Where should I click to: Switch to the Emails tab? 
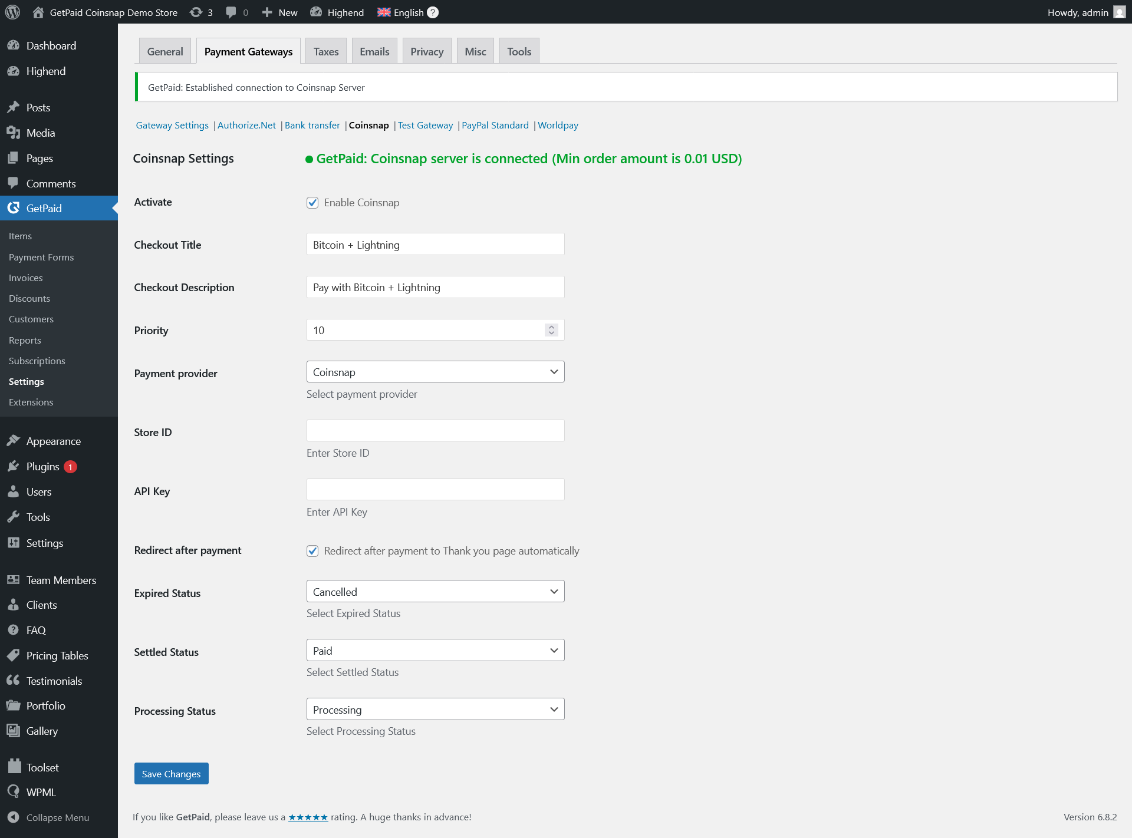pyautogui.click(x=374, y=51)
